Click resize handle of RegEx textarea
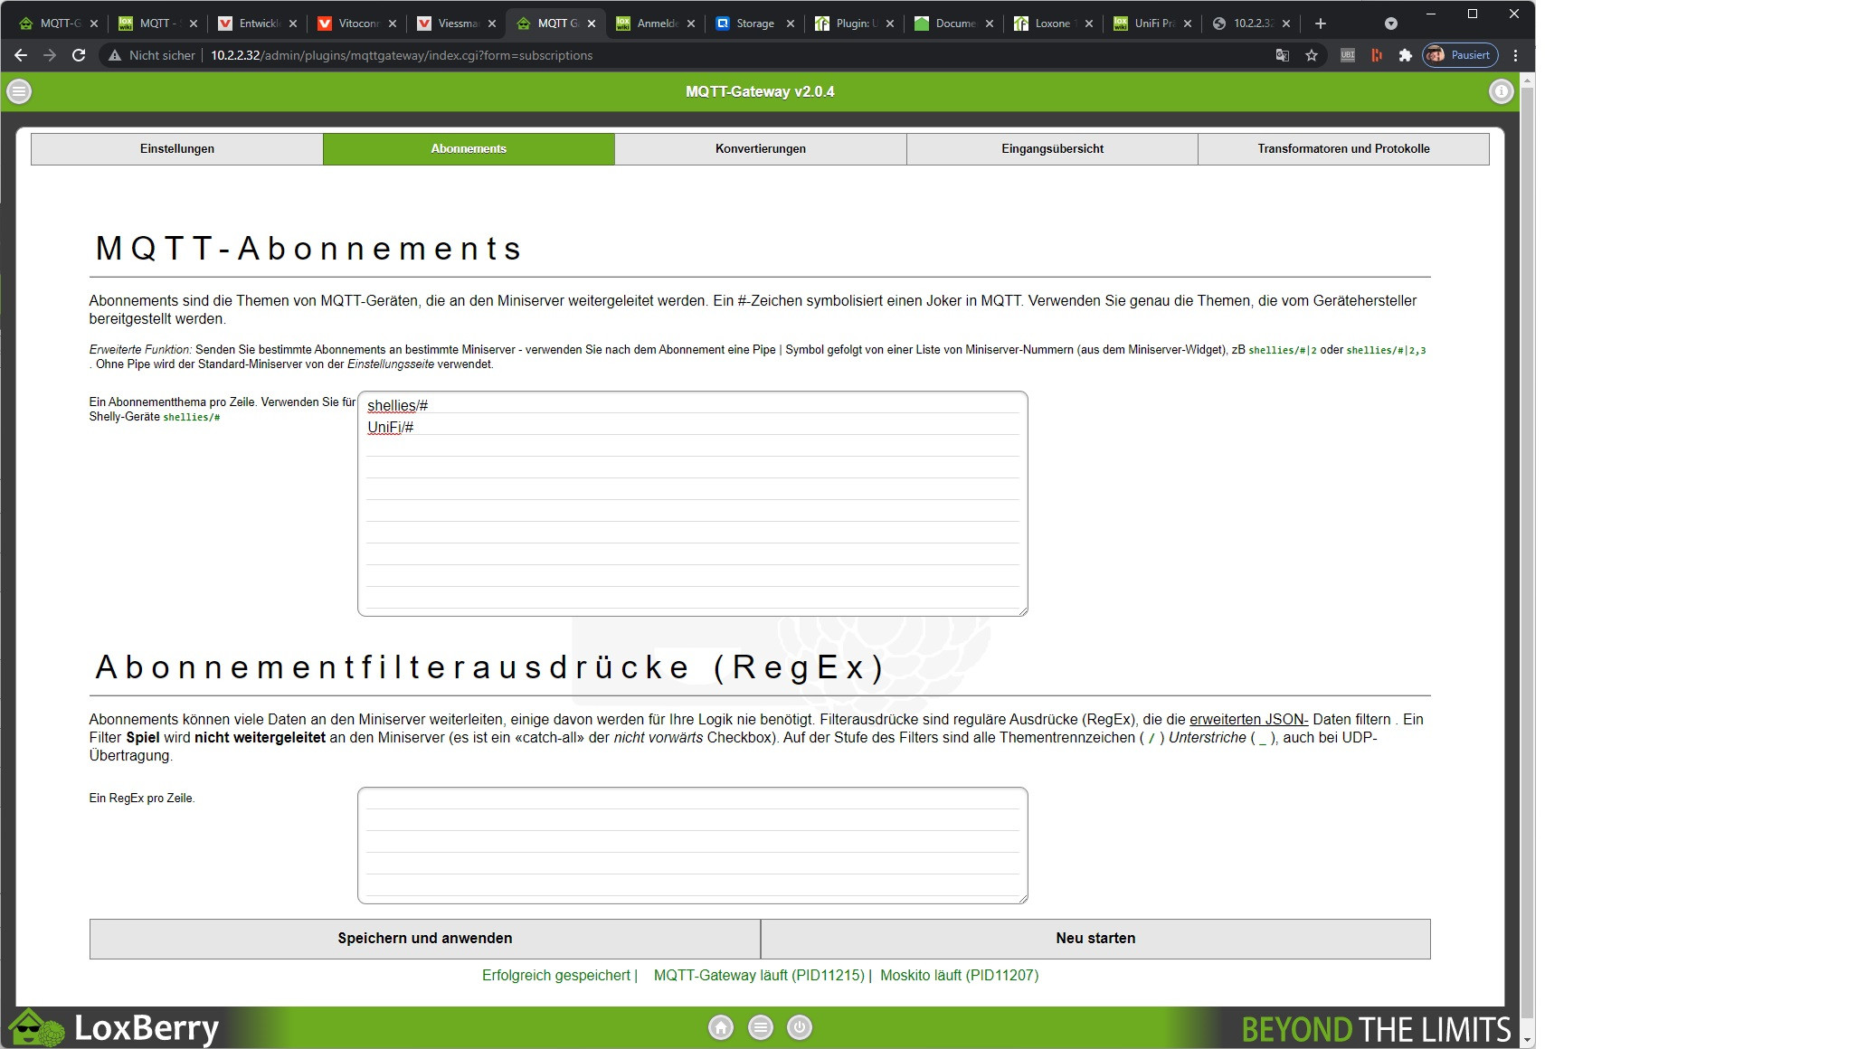 tap(1023, 898)
